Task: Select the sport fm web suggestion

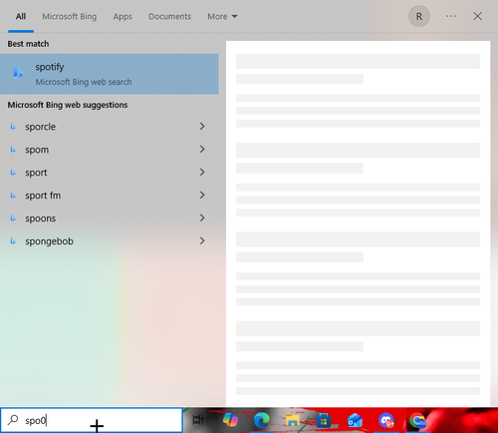Action: [x=110, y=196]
